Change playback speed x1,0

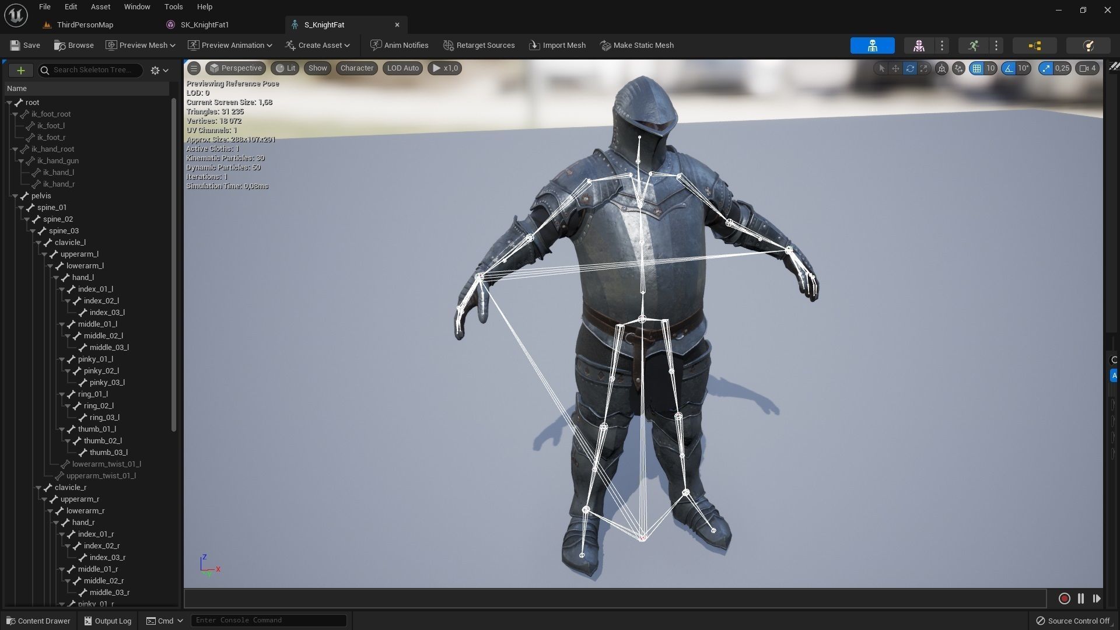click(x=445, y=68)
